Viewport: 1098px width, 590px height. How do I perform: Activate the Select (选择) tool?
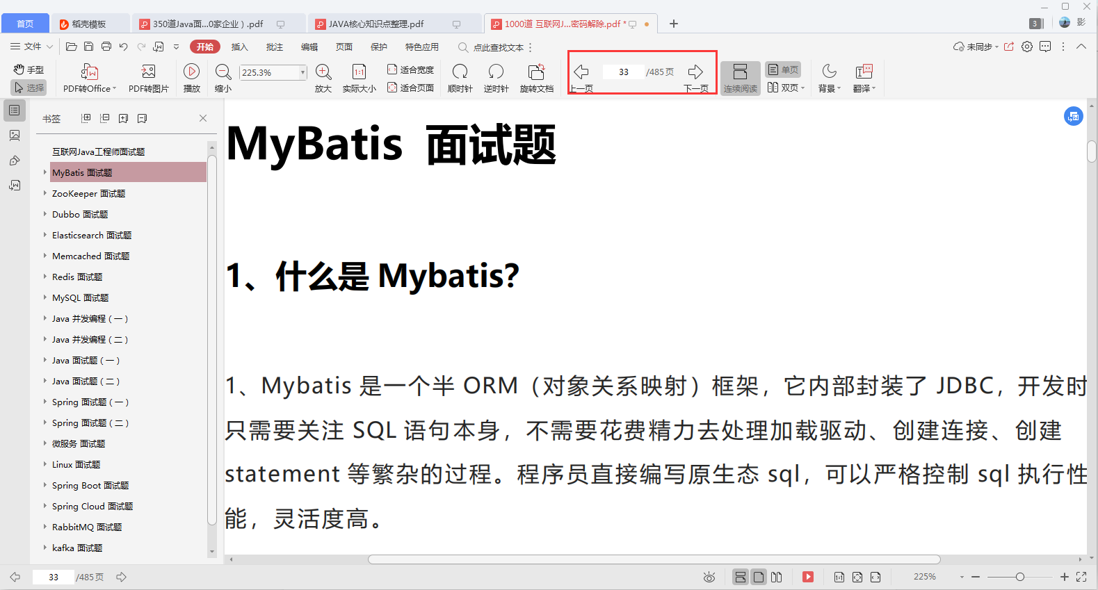click(29, 88)
